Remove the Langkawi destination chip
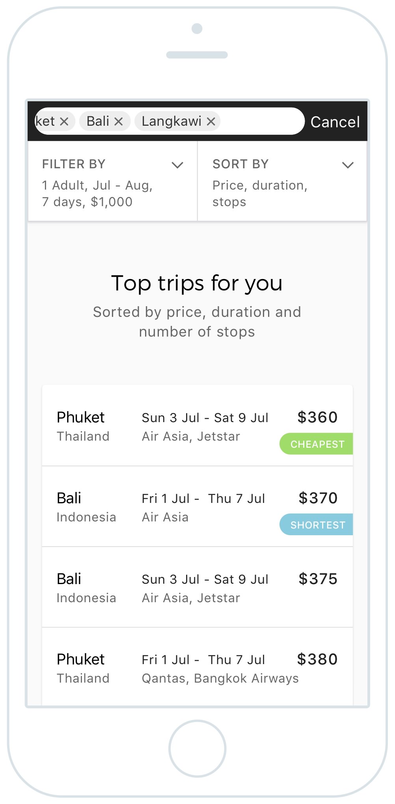This screenshot has height=804, width=395. point(211,122)
